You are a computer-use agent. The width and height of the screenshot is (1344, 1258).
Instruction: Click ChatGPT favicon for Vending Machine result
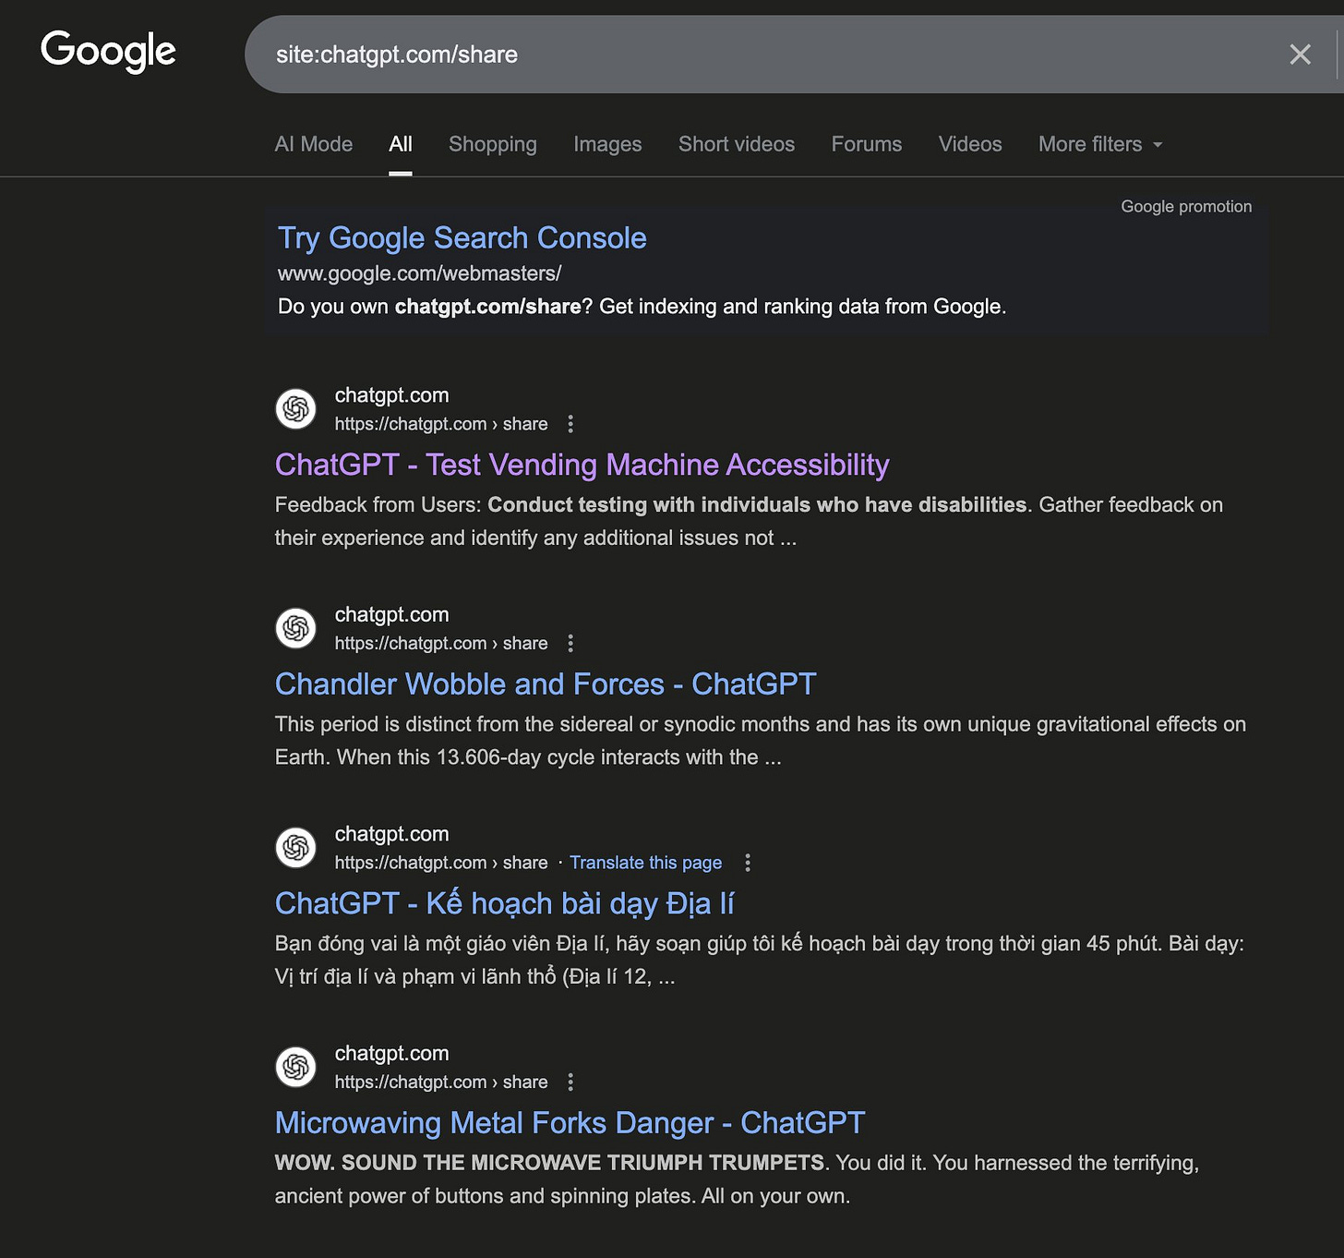click(296, 409)
